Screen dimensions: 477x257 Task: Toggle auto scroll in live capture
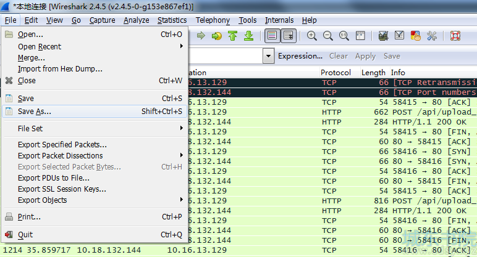(288, 36)
